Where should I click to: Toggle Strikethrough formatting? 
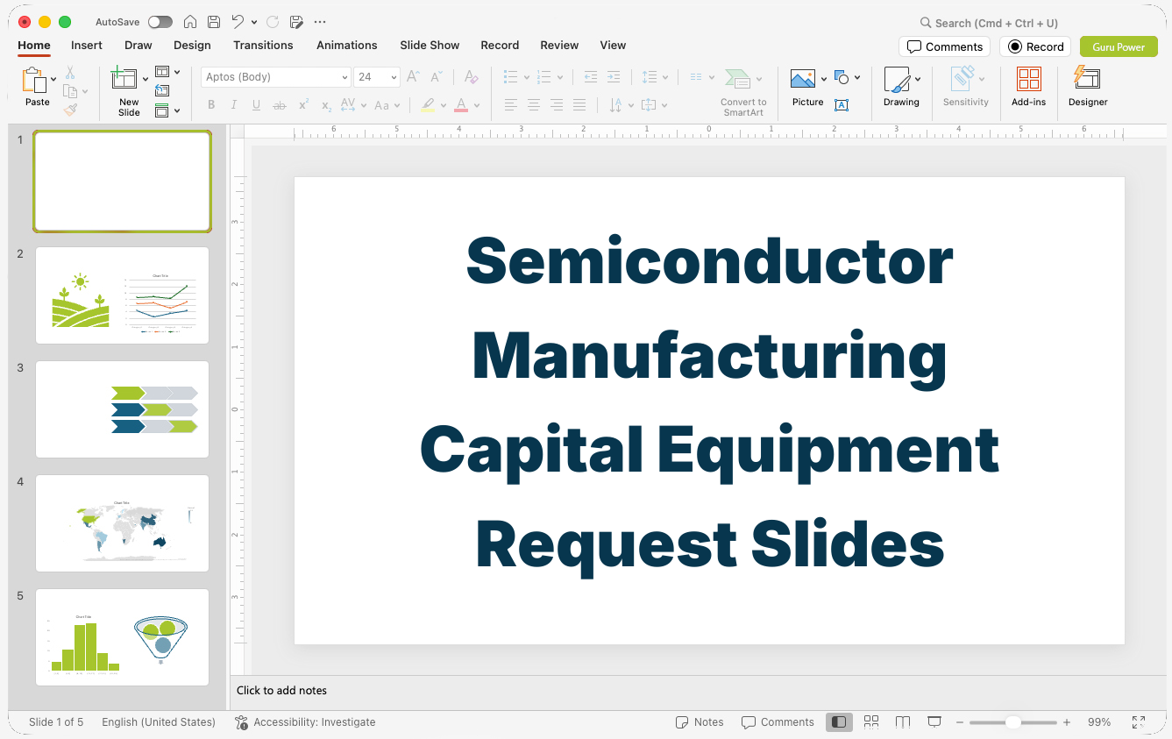280,105
